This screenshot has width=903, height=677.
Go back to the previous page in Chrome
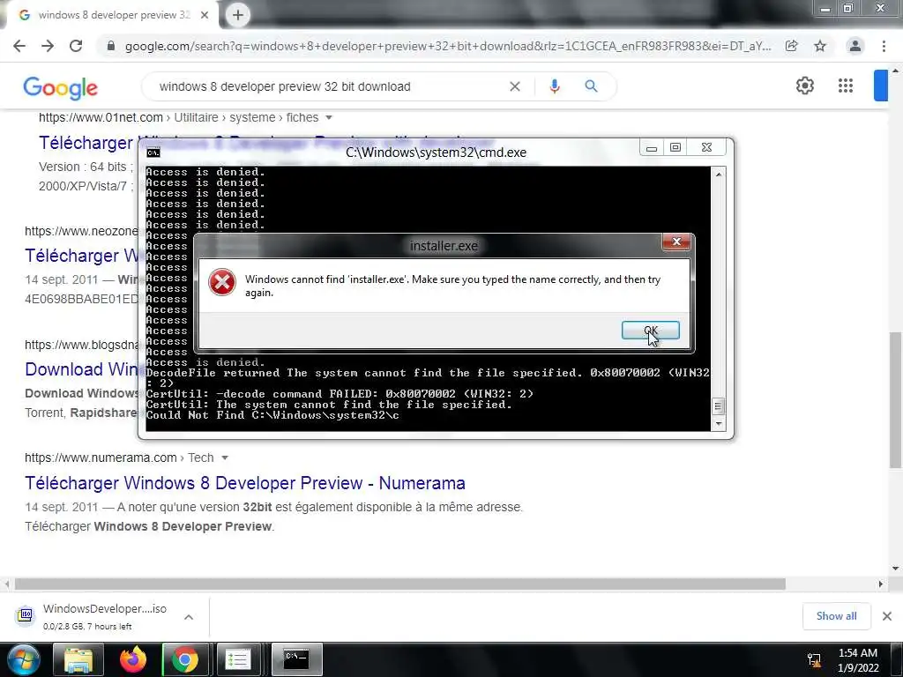pos(19,46)
